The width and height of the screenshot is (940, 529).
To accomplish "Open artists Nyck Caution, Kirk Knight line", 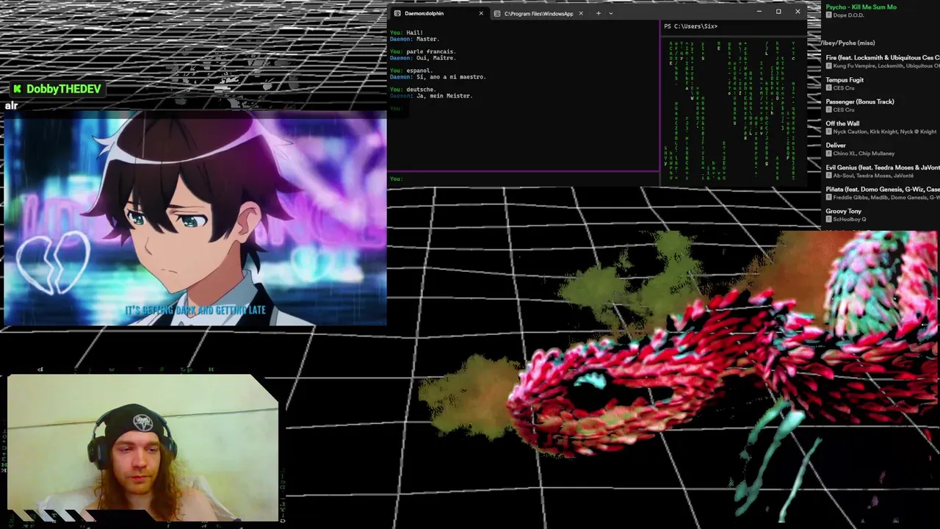I will [885, 132].
